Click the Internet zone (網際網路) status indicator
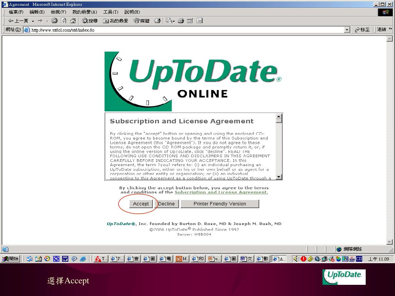Image resolution: width=395 pixels, height=296 pixels. click(x=349, y=249)
